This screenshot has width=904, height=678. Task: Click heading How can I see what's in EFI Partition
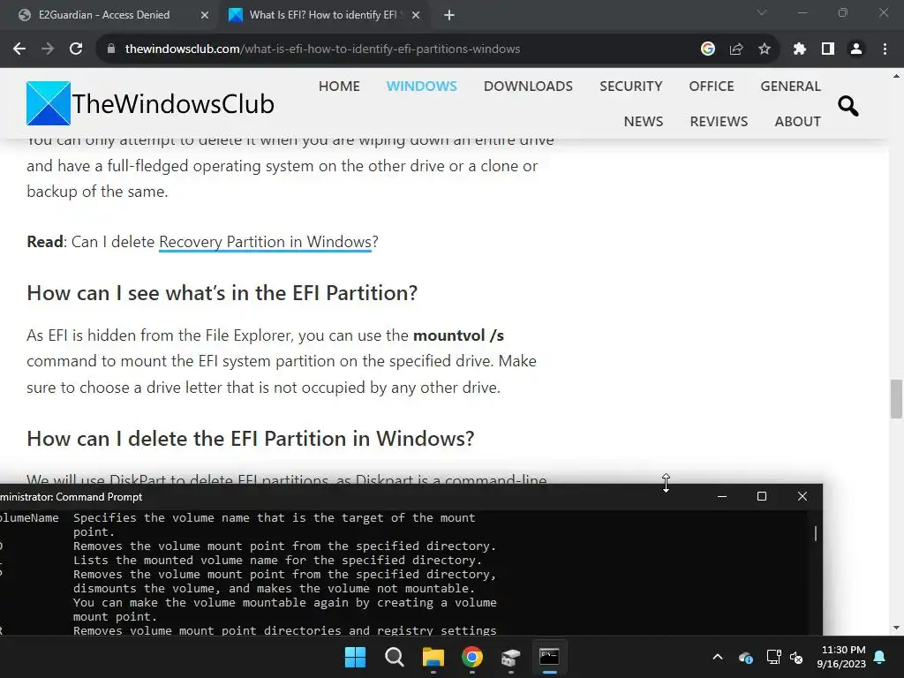click(x=222, y=293)
